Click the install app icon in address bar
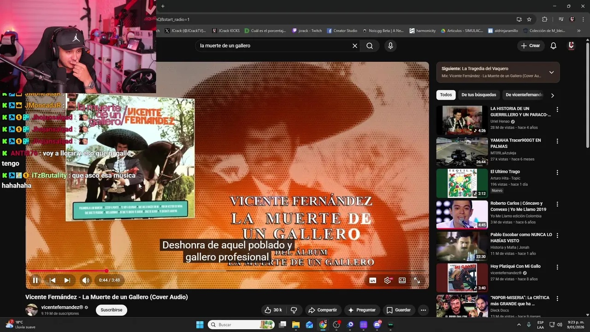The image size is (590, 332). click(x=519, y=19)
